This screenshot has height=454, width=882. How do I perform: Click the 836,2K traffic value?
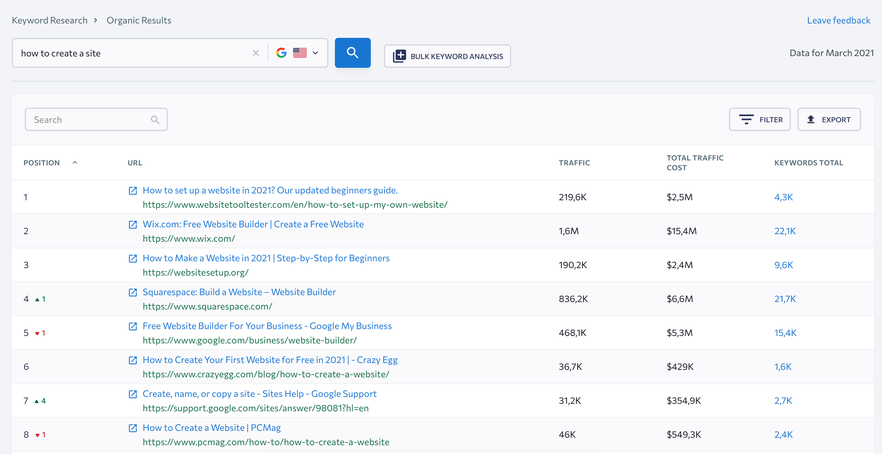573,299
